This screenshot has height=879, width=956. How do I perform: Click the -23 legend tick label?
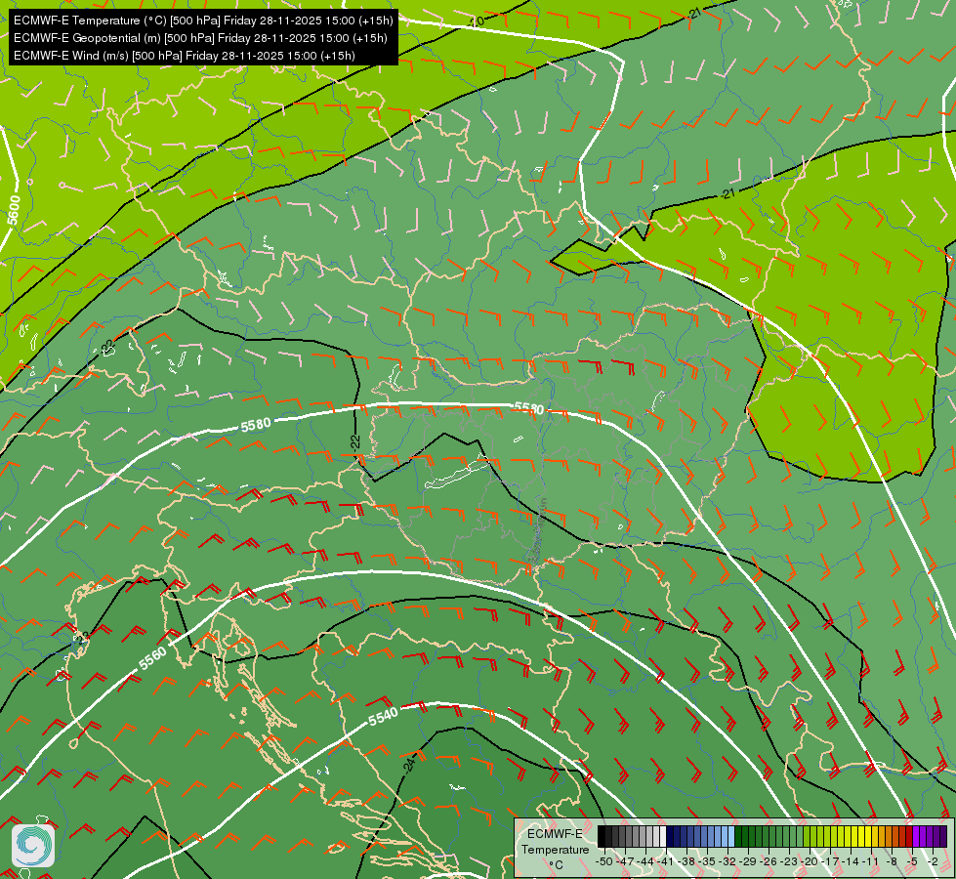(789, 861)
